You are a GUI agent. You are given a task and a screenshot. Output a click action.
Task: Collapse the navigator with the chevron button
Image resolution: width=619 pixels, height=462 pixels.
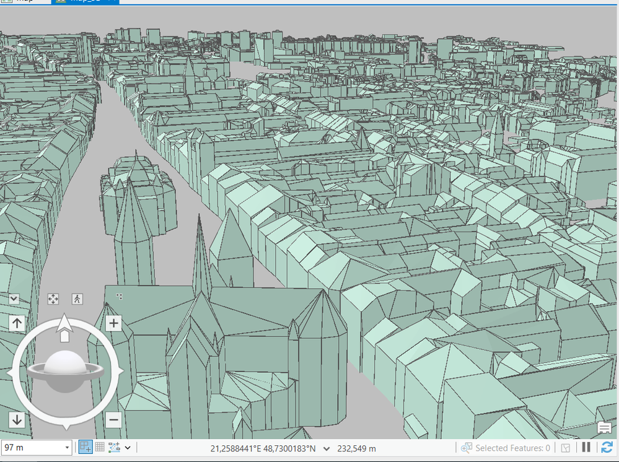[14, 299]
